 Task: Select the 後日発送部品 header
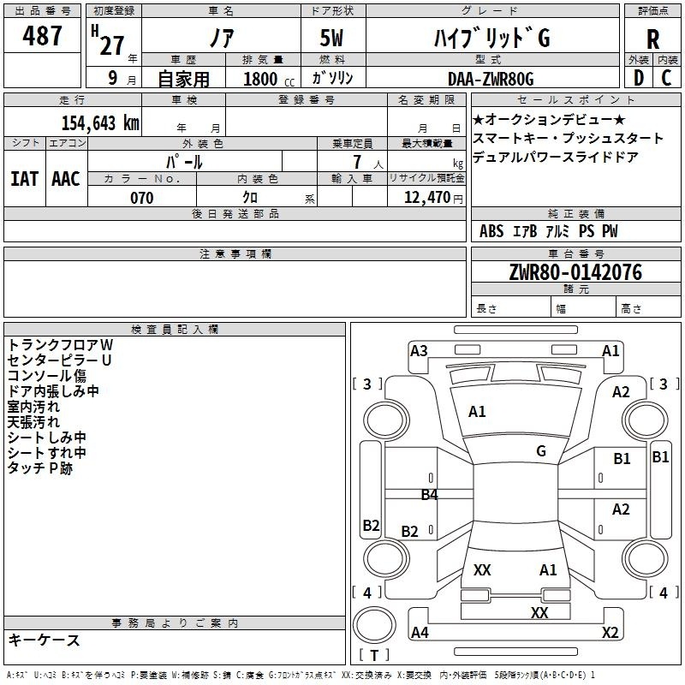point(235,213)
